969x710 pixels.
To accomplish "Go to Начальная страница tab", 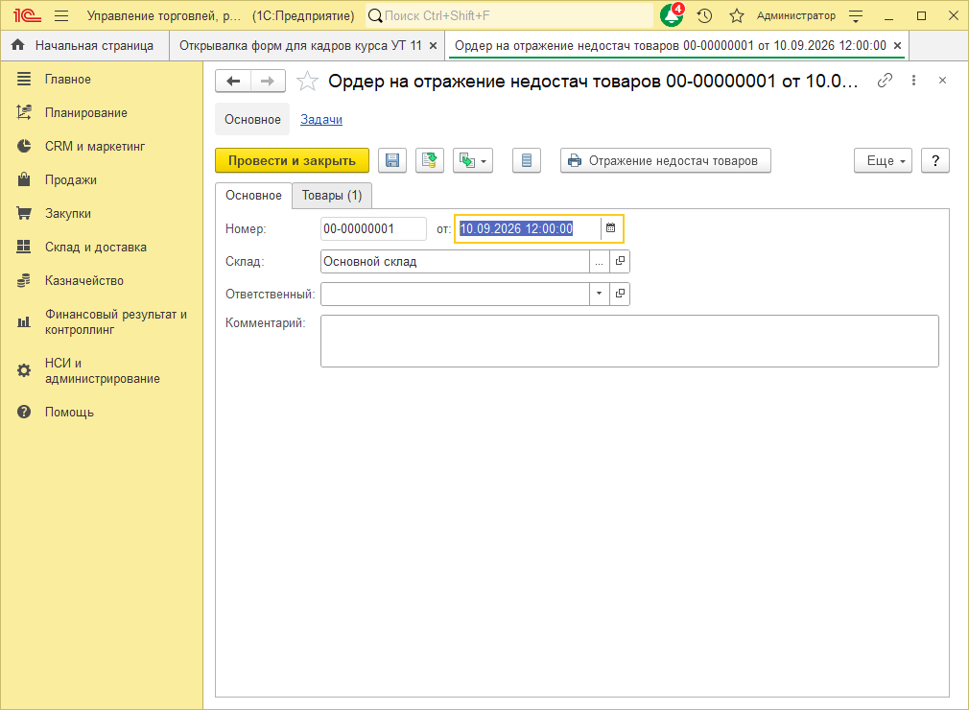I will coord(85,46).
